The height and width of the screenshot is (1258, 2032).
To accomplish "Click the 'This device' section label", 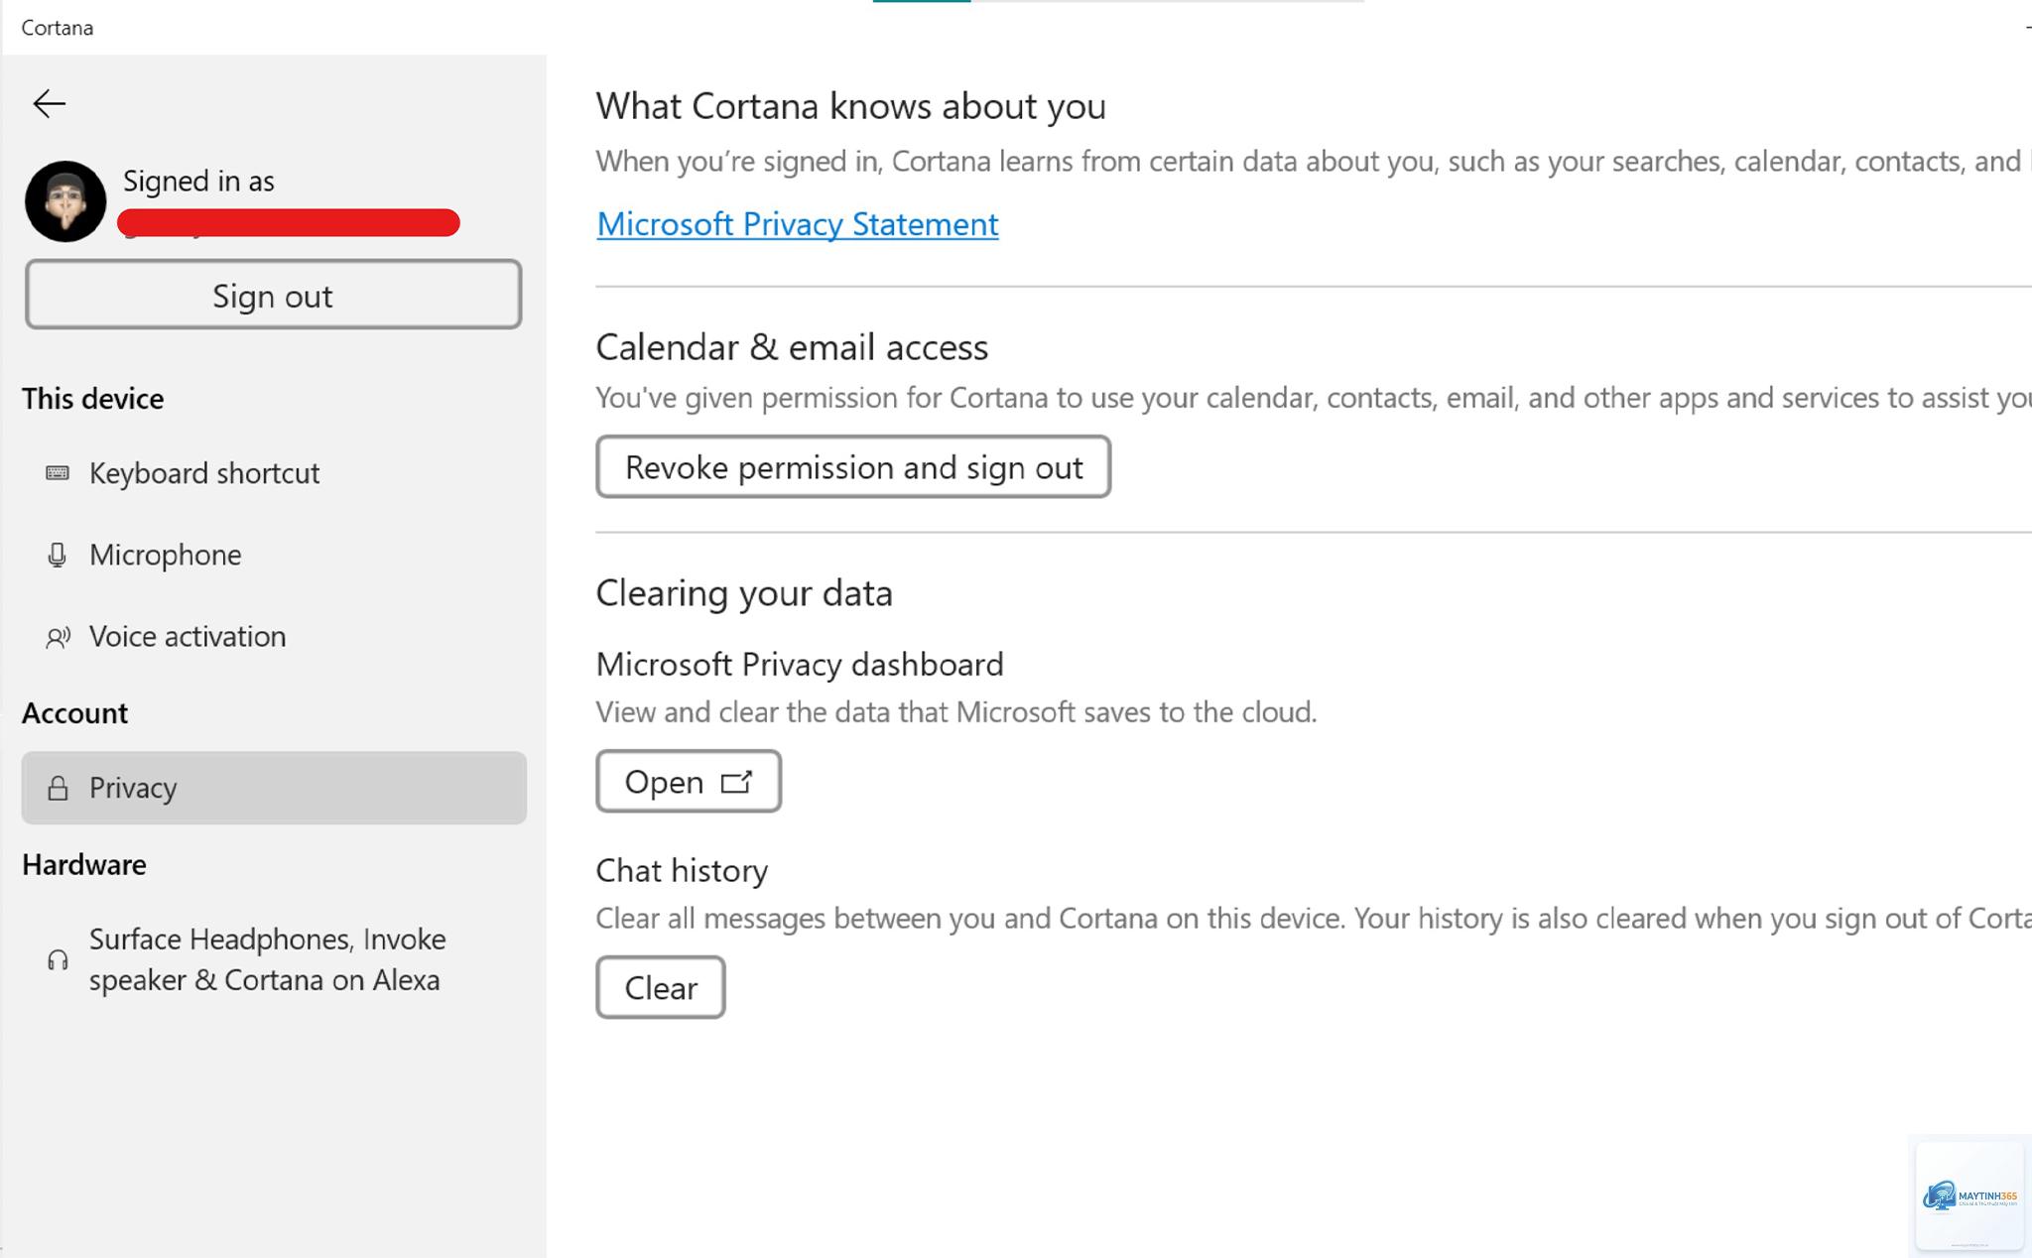I will (x=93, y=399).
